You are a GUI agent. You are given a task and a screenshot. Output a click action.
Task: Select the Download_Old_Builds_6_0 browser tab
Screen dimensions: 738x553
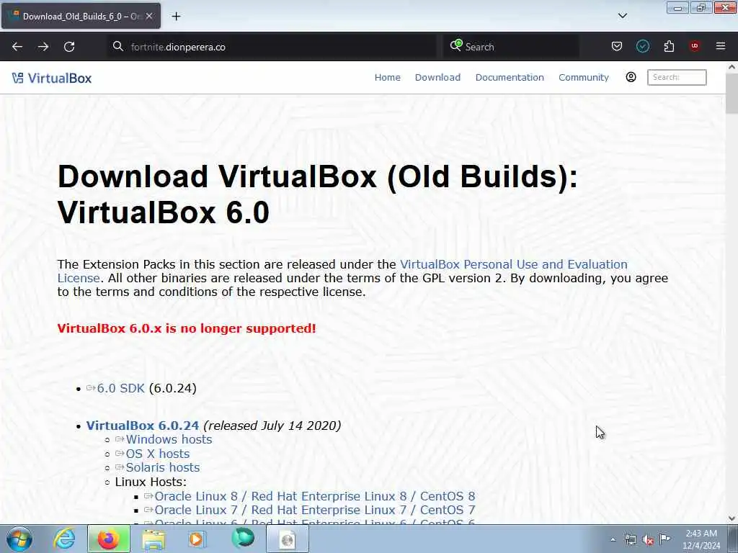[81, 16]
